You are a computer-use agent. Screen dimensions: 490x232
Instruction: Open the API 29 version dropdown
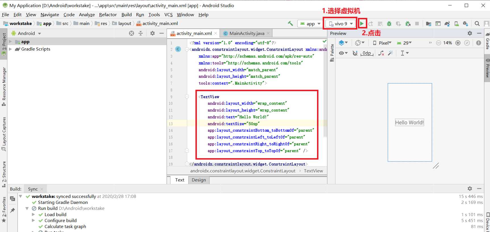404,43
